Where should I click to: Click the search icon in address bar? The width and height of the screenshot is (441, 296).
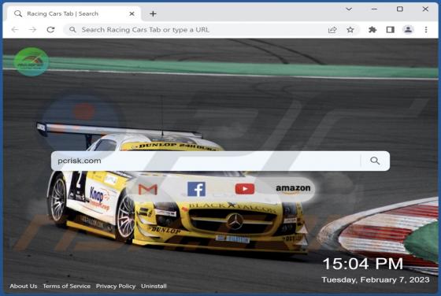[72, 29]
